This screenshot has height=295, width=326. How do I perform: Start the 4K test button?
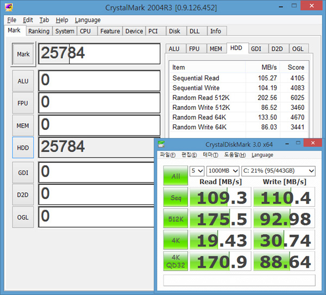(x=175, y=240)
